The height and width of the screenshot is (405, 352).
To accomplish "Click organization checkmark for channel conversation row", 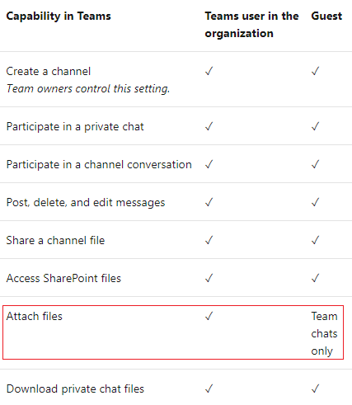I will pos(209,164).
